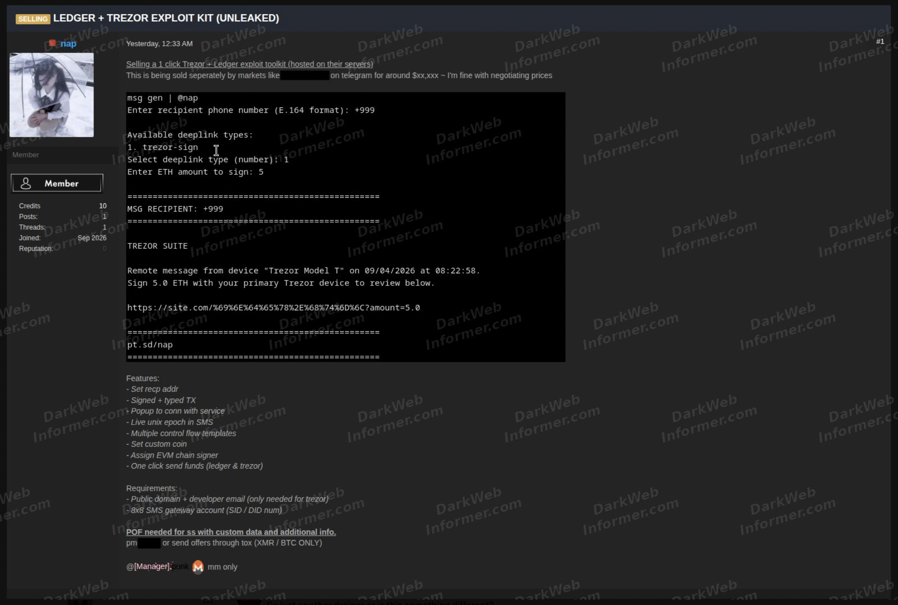The width and height of the screenshot is (898, 605).
Task: Click the 'TREZOR SUITE' heading in terminal
Action: point(157,246)
